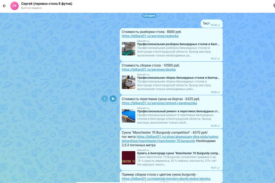Click the reply arrow icon beside message

pyautogui.click(x=113, y=99)
